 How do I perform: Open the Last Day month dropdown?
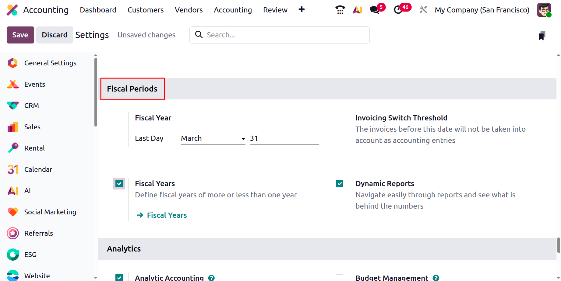point(213,138)
